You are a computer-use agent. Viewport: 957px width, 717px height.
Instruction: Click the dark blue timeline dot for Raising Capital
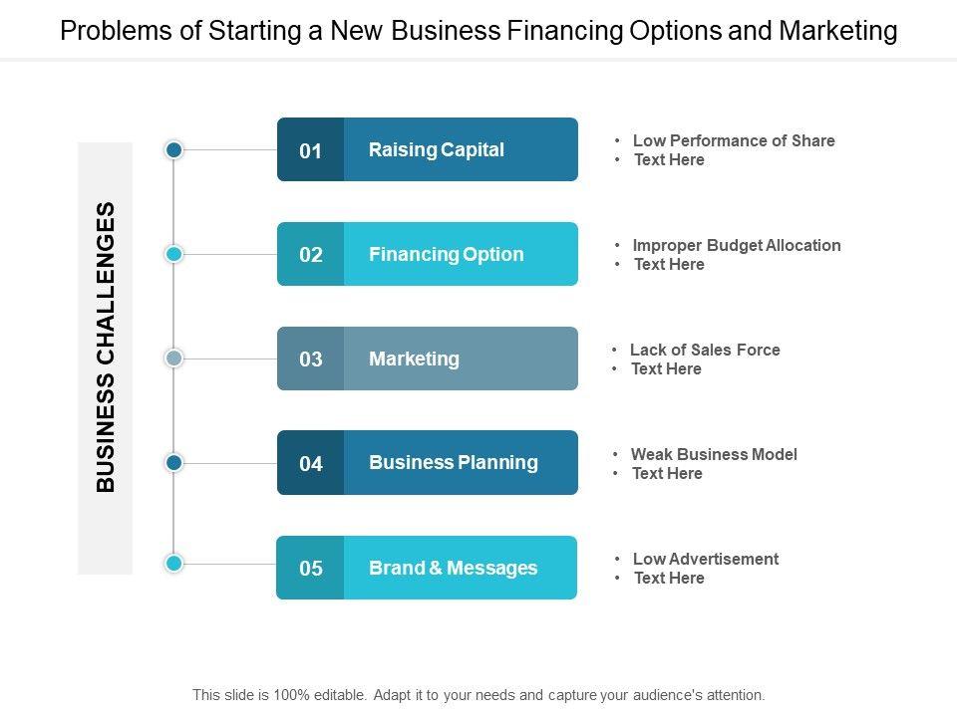174,149
